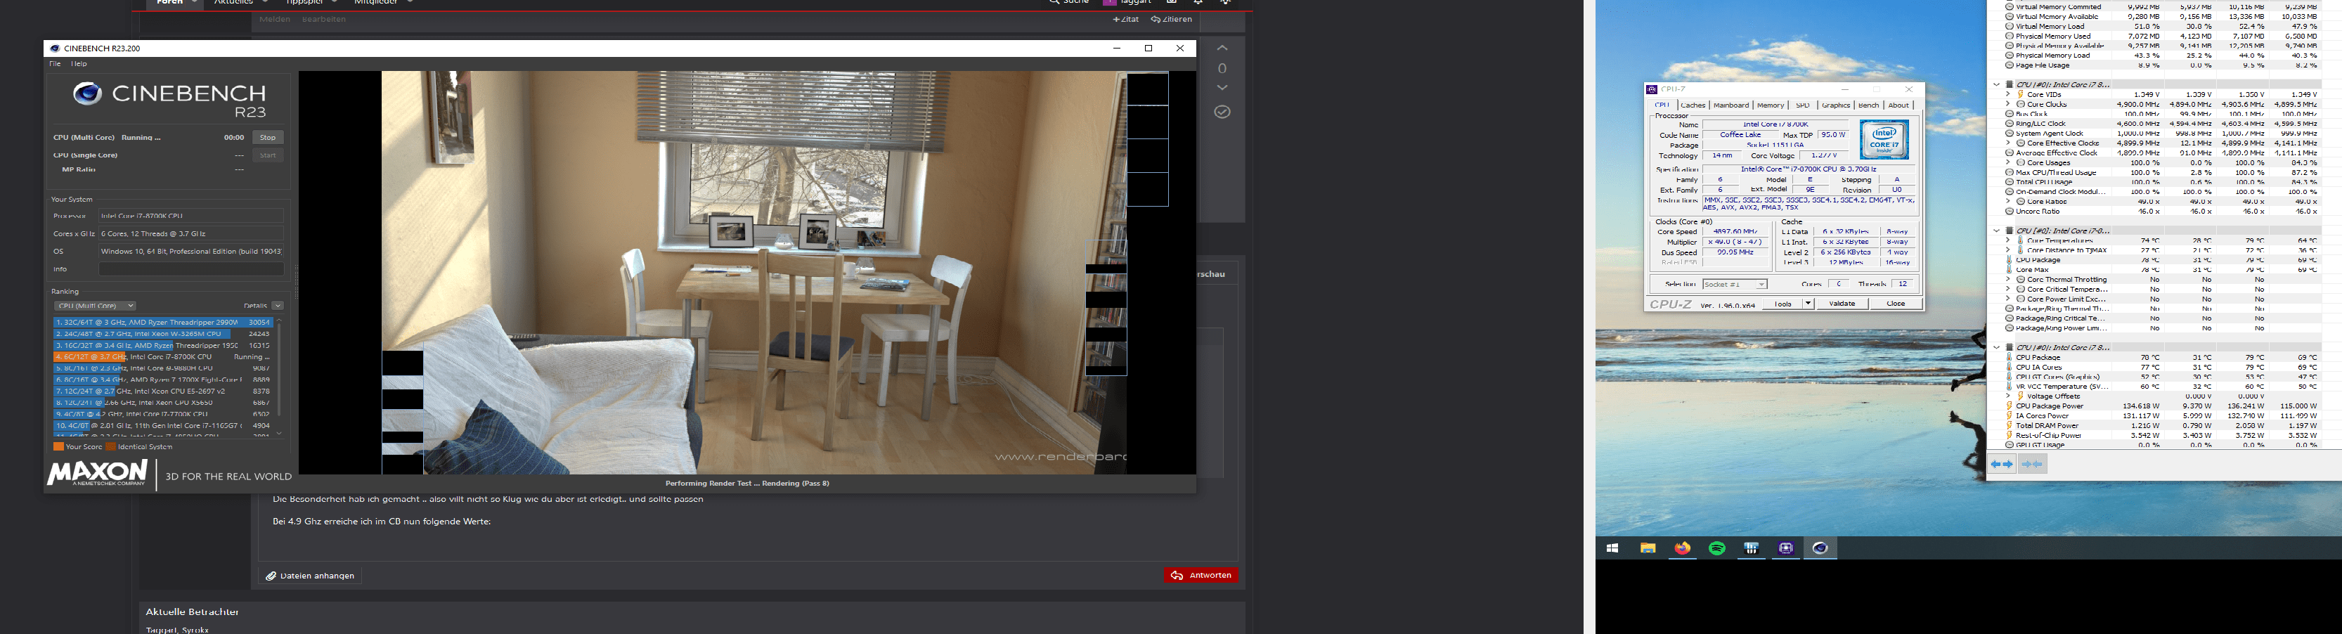Mark the post with the checkmark circle icon

pyautogui.click(x=1222, y=112)
